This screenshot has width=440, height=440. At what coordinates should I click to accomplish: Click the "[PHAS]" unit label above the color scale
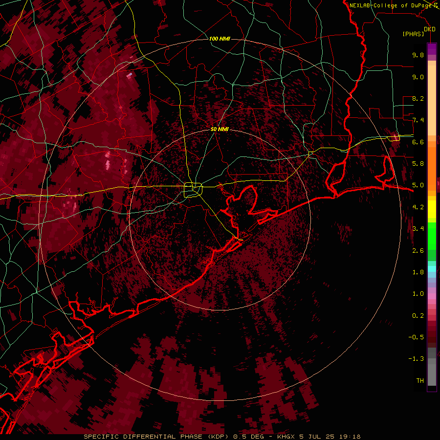[413, 34]
